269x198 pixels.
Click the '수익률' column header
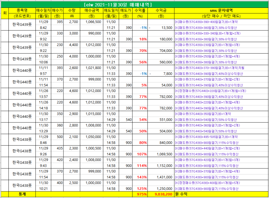point(140,11)
